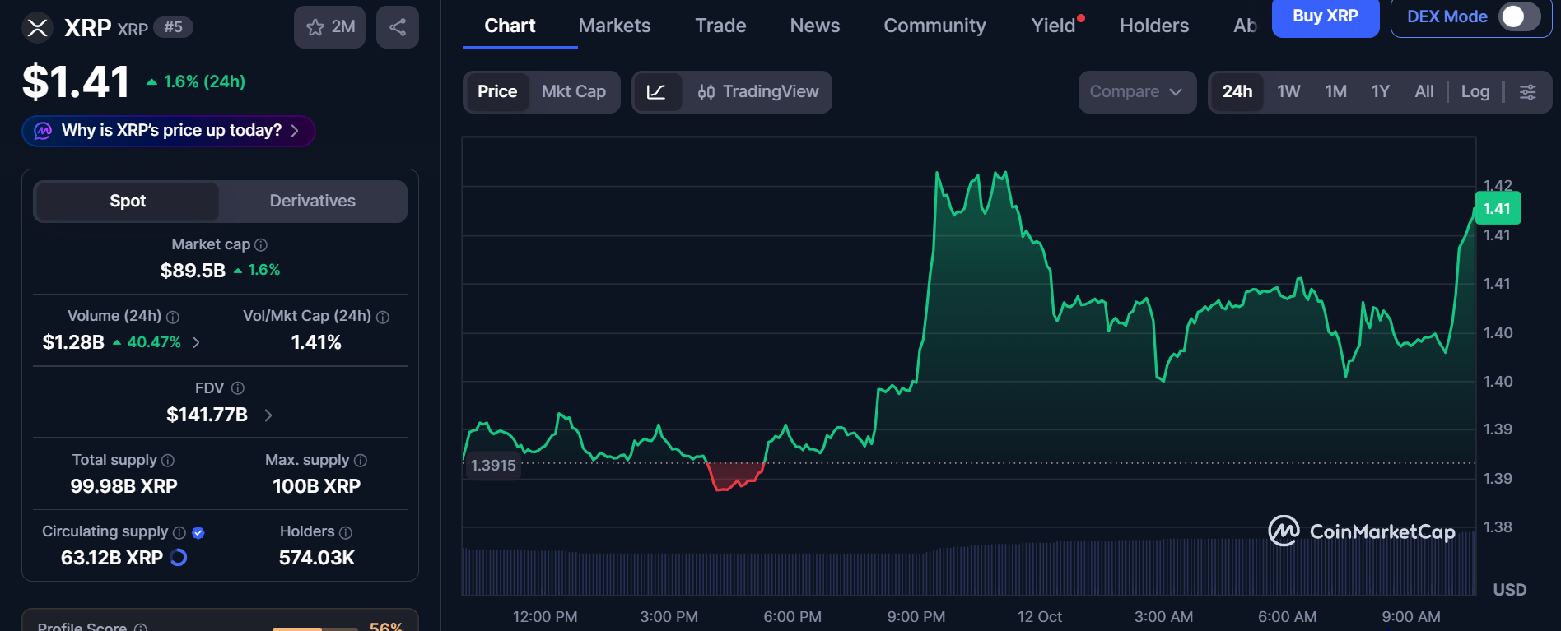Open Why is XRP's price up today

click(x=169, y=131)
